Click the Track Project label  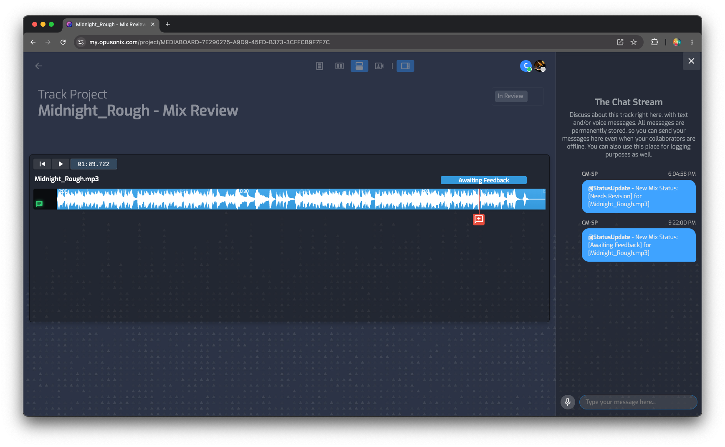point(73,95)
